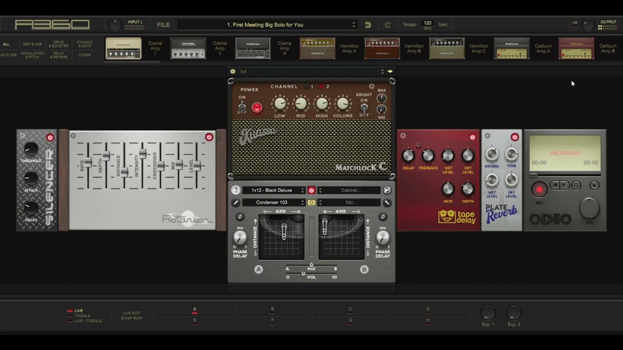Click the yellow link icon between mic selectors
623x350 pixels.
click(x=311, y=202)
